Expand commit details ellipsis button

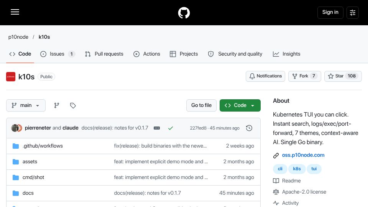coord(157,128)
